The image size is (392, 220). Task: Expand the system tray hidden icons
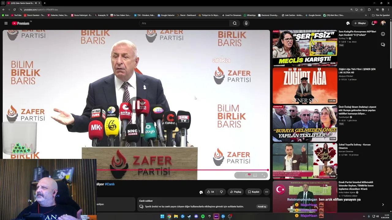[364, 216]
